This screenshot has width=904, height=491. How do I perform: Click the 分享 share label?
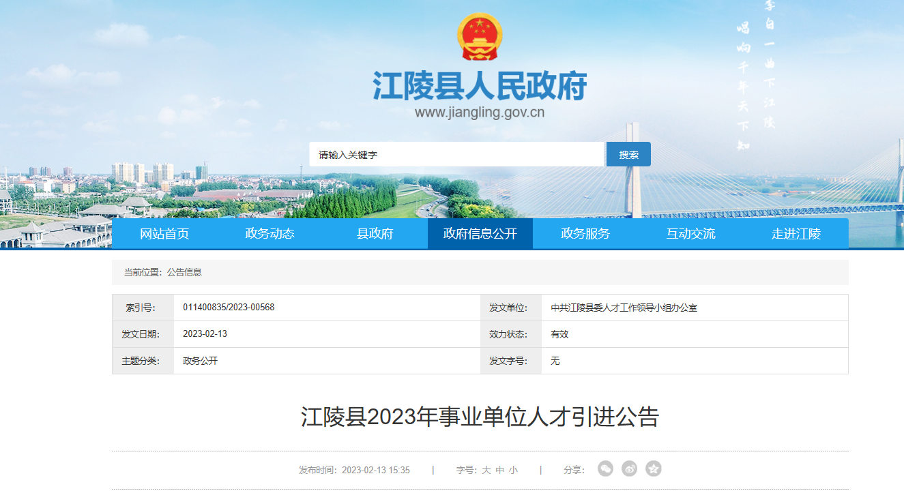point(574,470)
